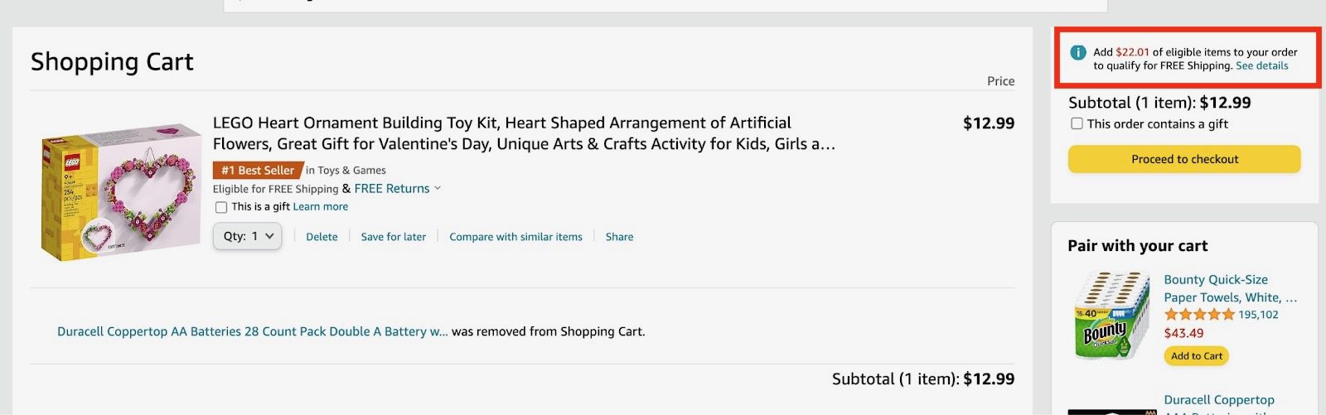Click the Bounty star rating
Viewport: 1326px width, 415px height.
tap(1198, 315)
